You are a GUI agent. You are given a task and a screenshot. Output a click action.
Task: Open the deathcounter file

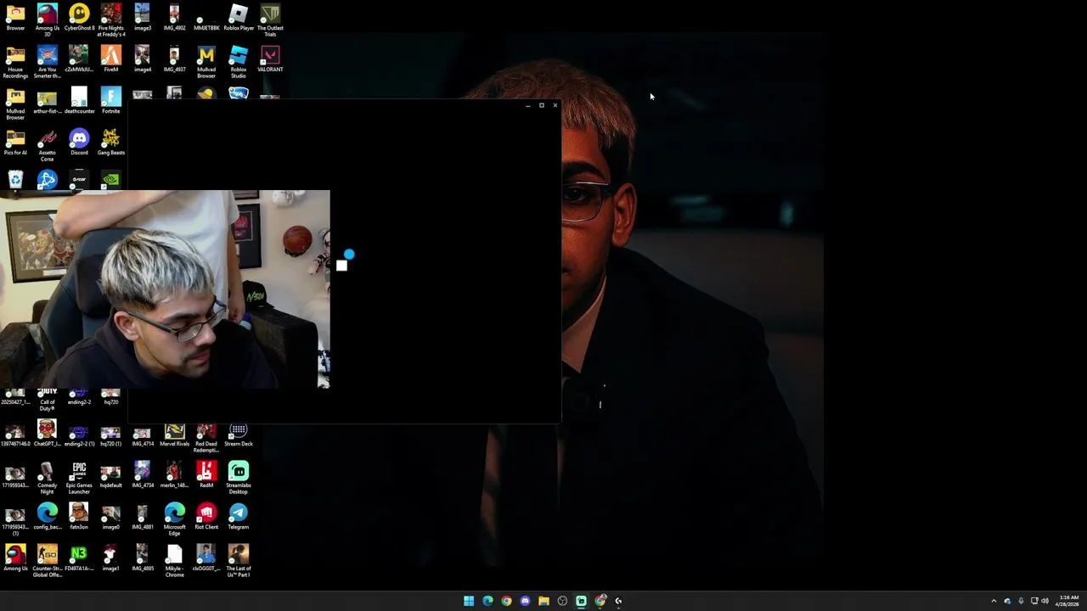pyautogui.click(x=79, y=101)
